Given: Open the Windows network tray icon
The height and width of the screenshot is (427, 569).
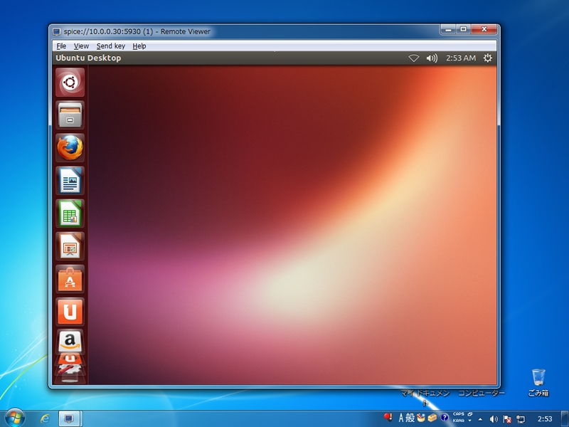Looking at the screenshot, I should [x=521, y=419].
